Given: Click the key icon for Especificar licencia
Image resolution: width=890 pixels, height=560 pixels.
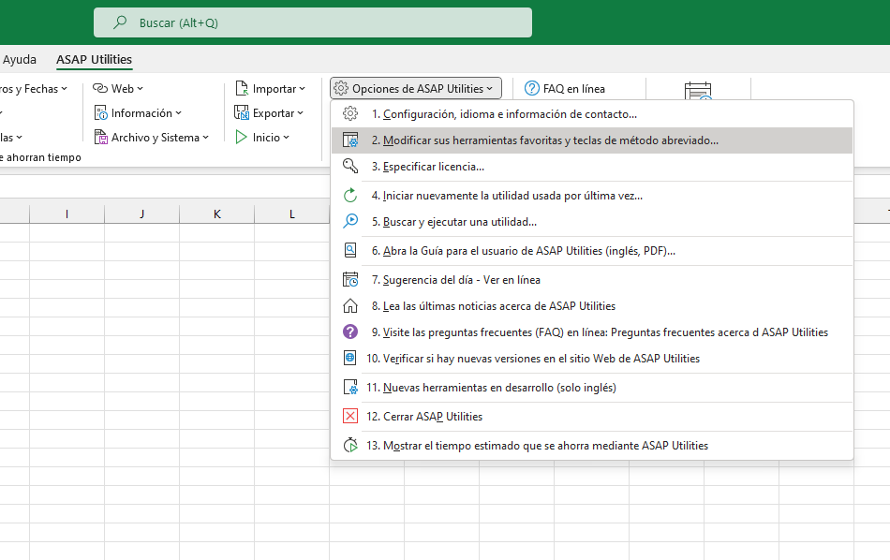Looking at the screenshot, I should click(x=350, y=167).
